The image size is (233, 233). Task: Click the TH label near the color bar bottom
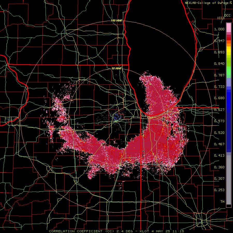click(222, 202)
